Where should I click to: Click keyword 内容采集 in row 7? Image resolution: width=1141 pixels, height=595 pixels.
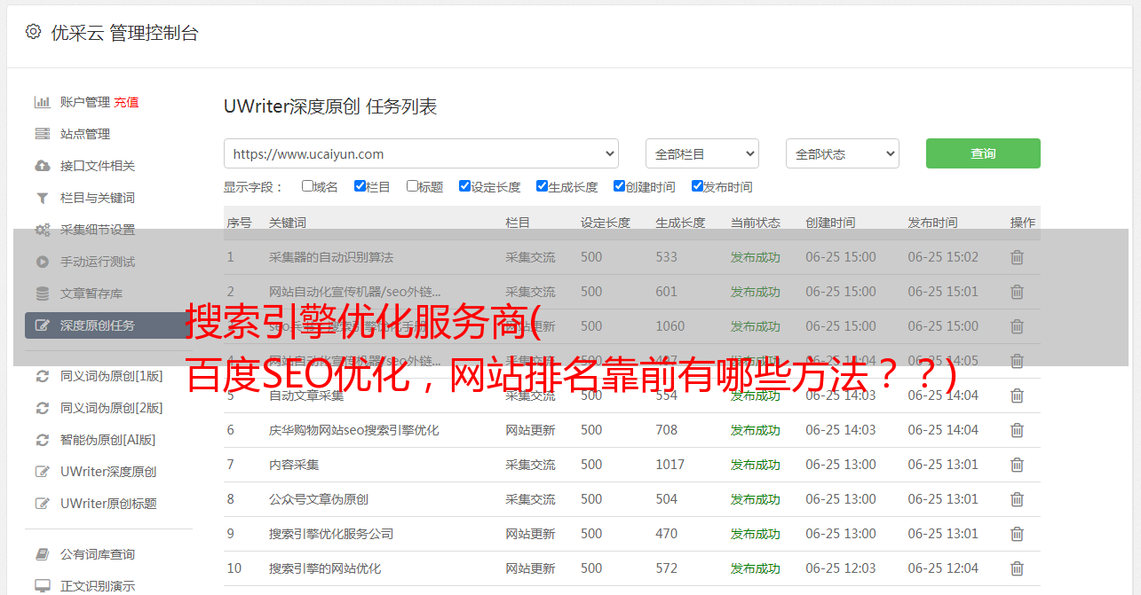coord(294,465)
